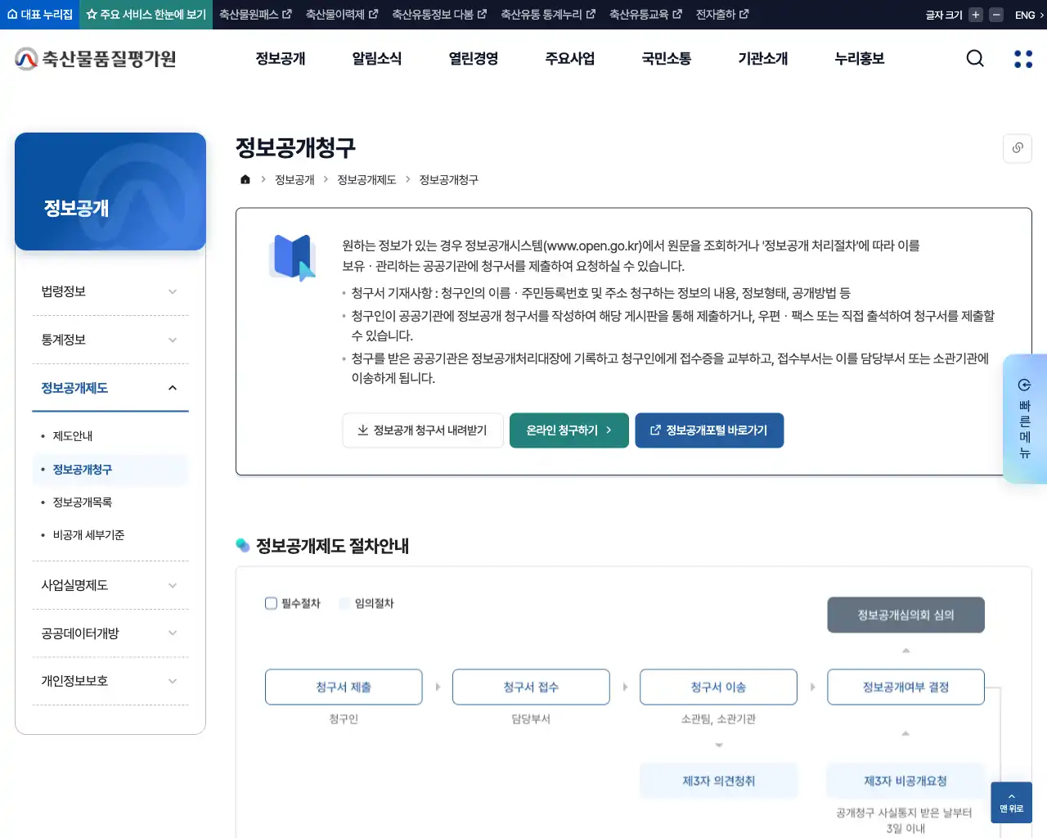The image size is (1047, 838).
Task: Expand the 통계정보 sidebar section
Action: click(x=110, y=339)
